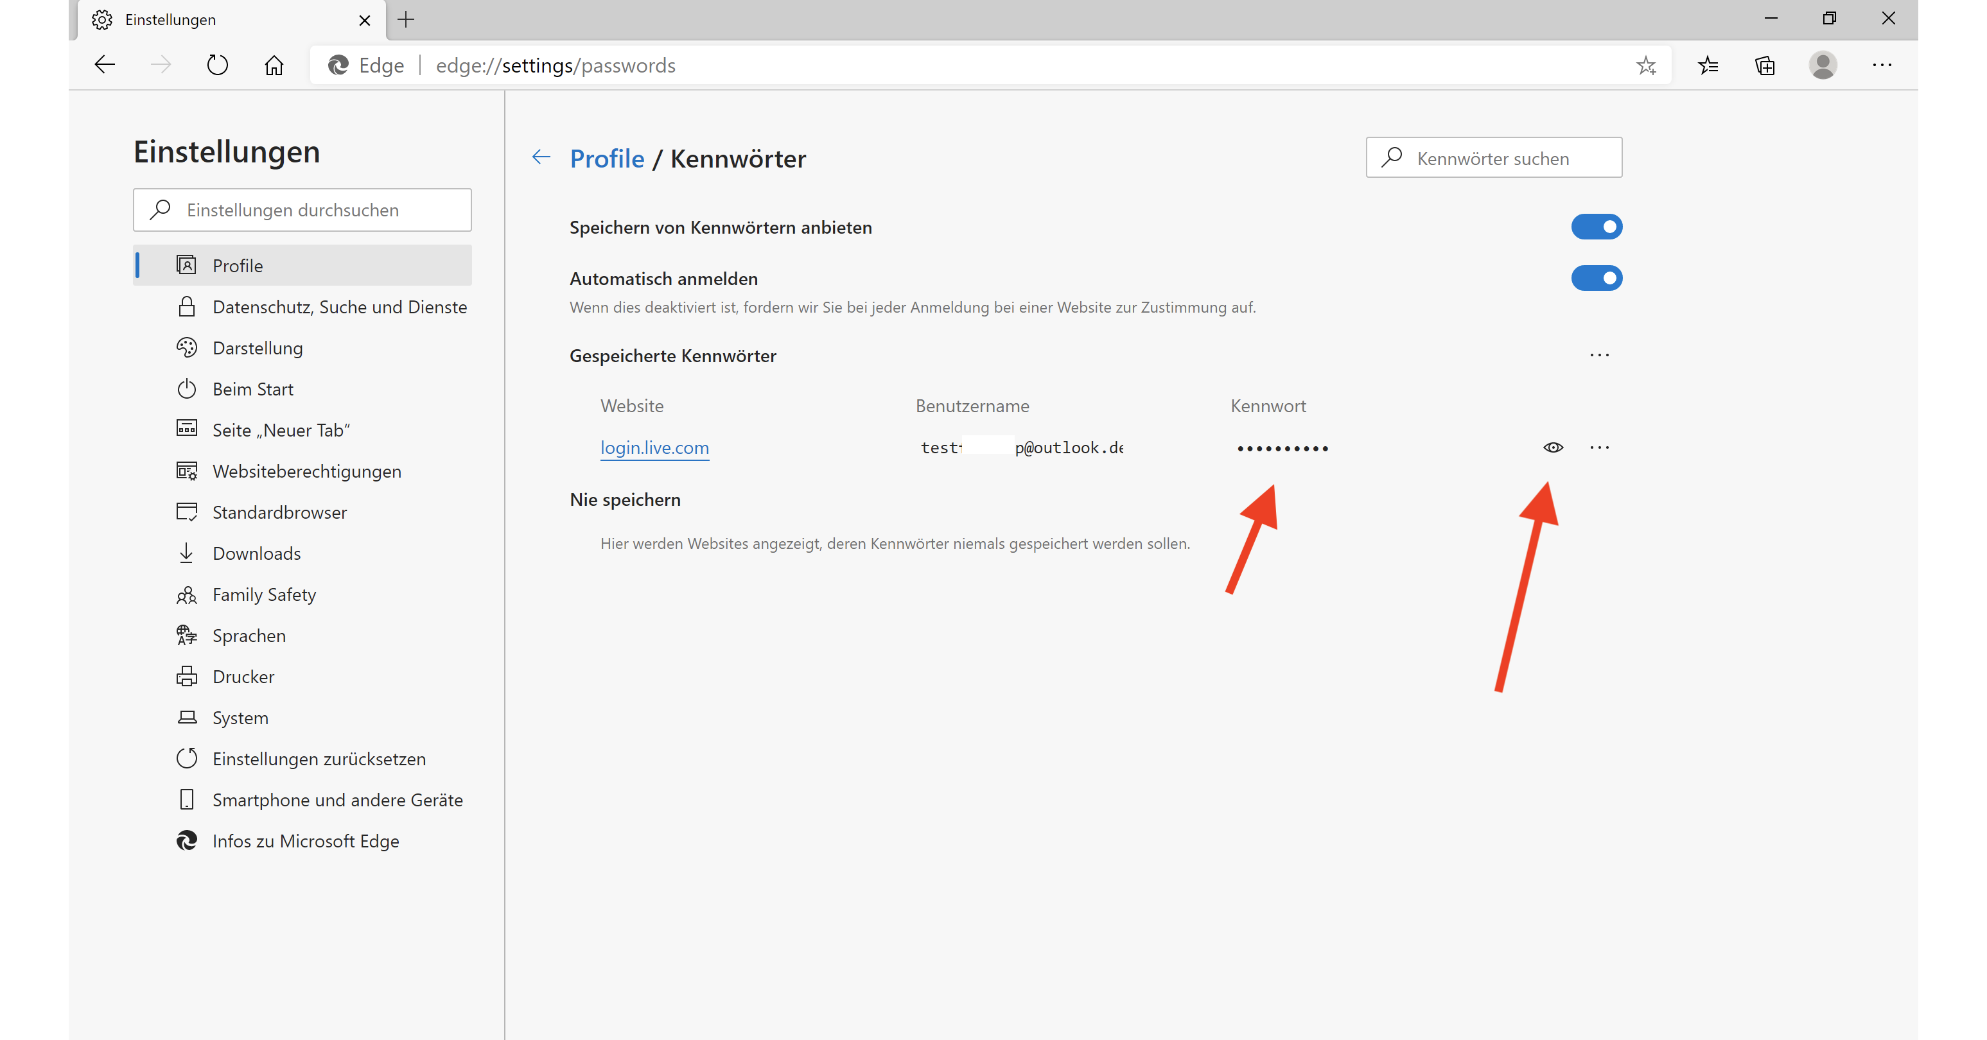Open the login.live.com website link
This screenshot has height=1040, width=1987.
654,447
